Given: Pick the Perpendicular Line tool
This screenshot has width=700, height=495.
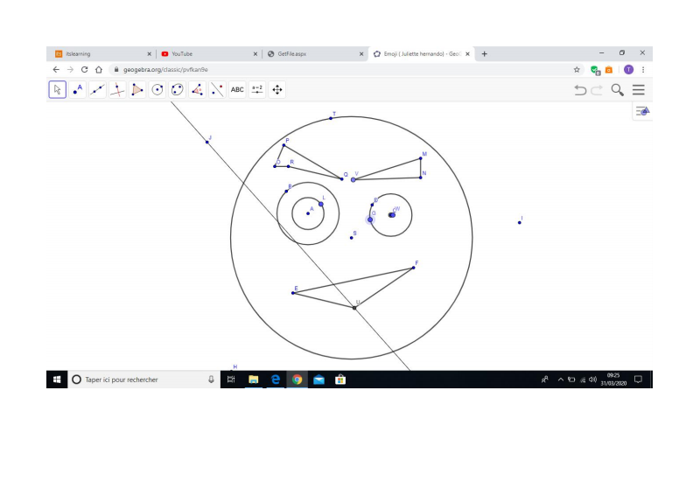Looking at the screenshot, I should (117, 89).
